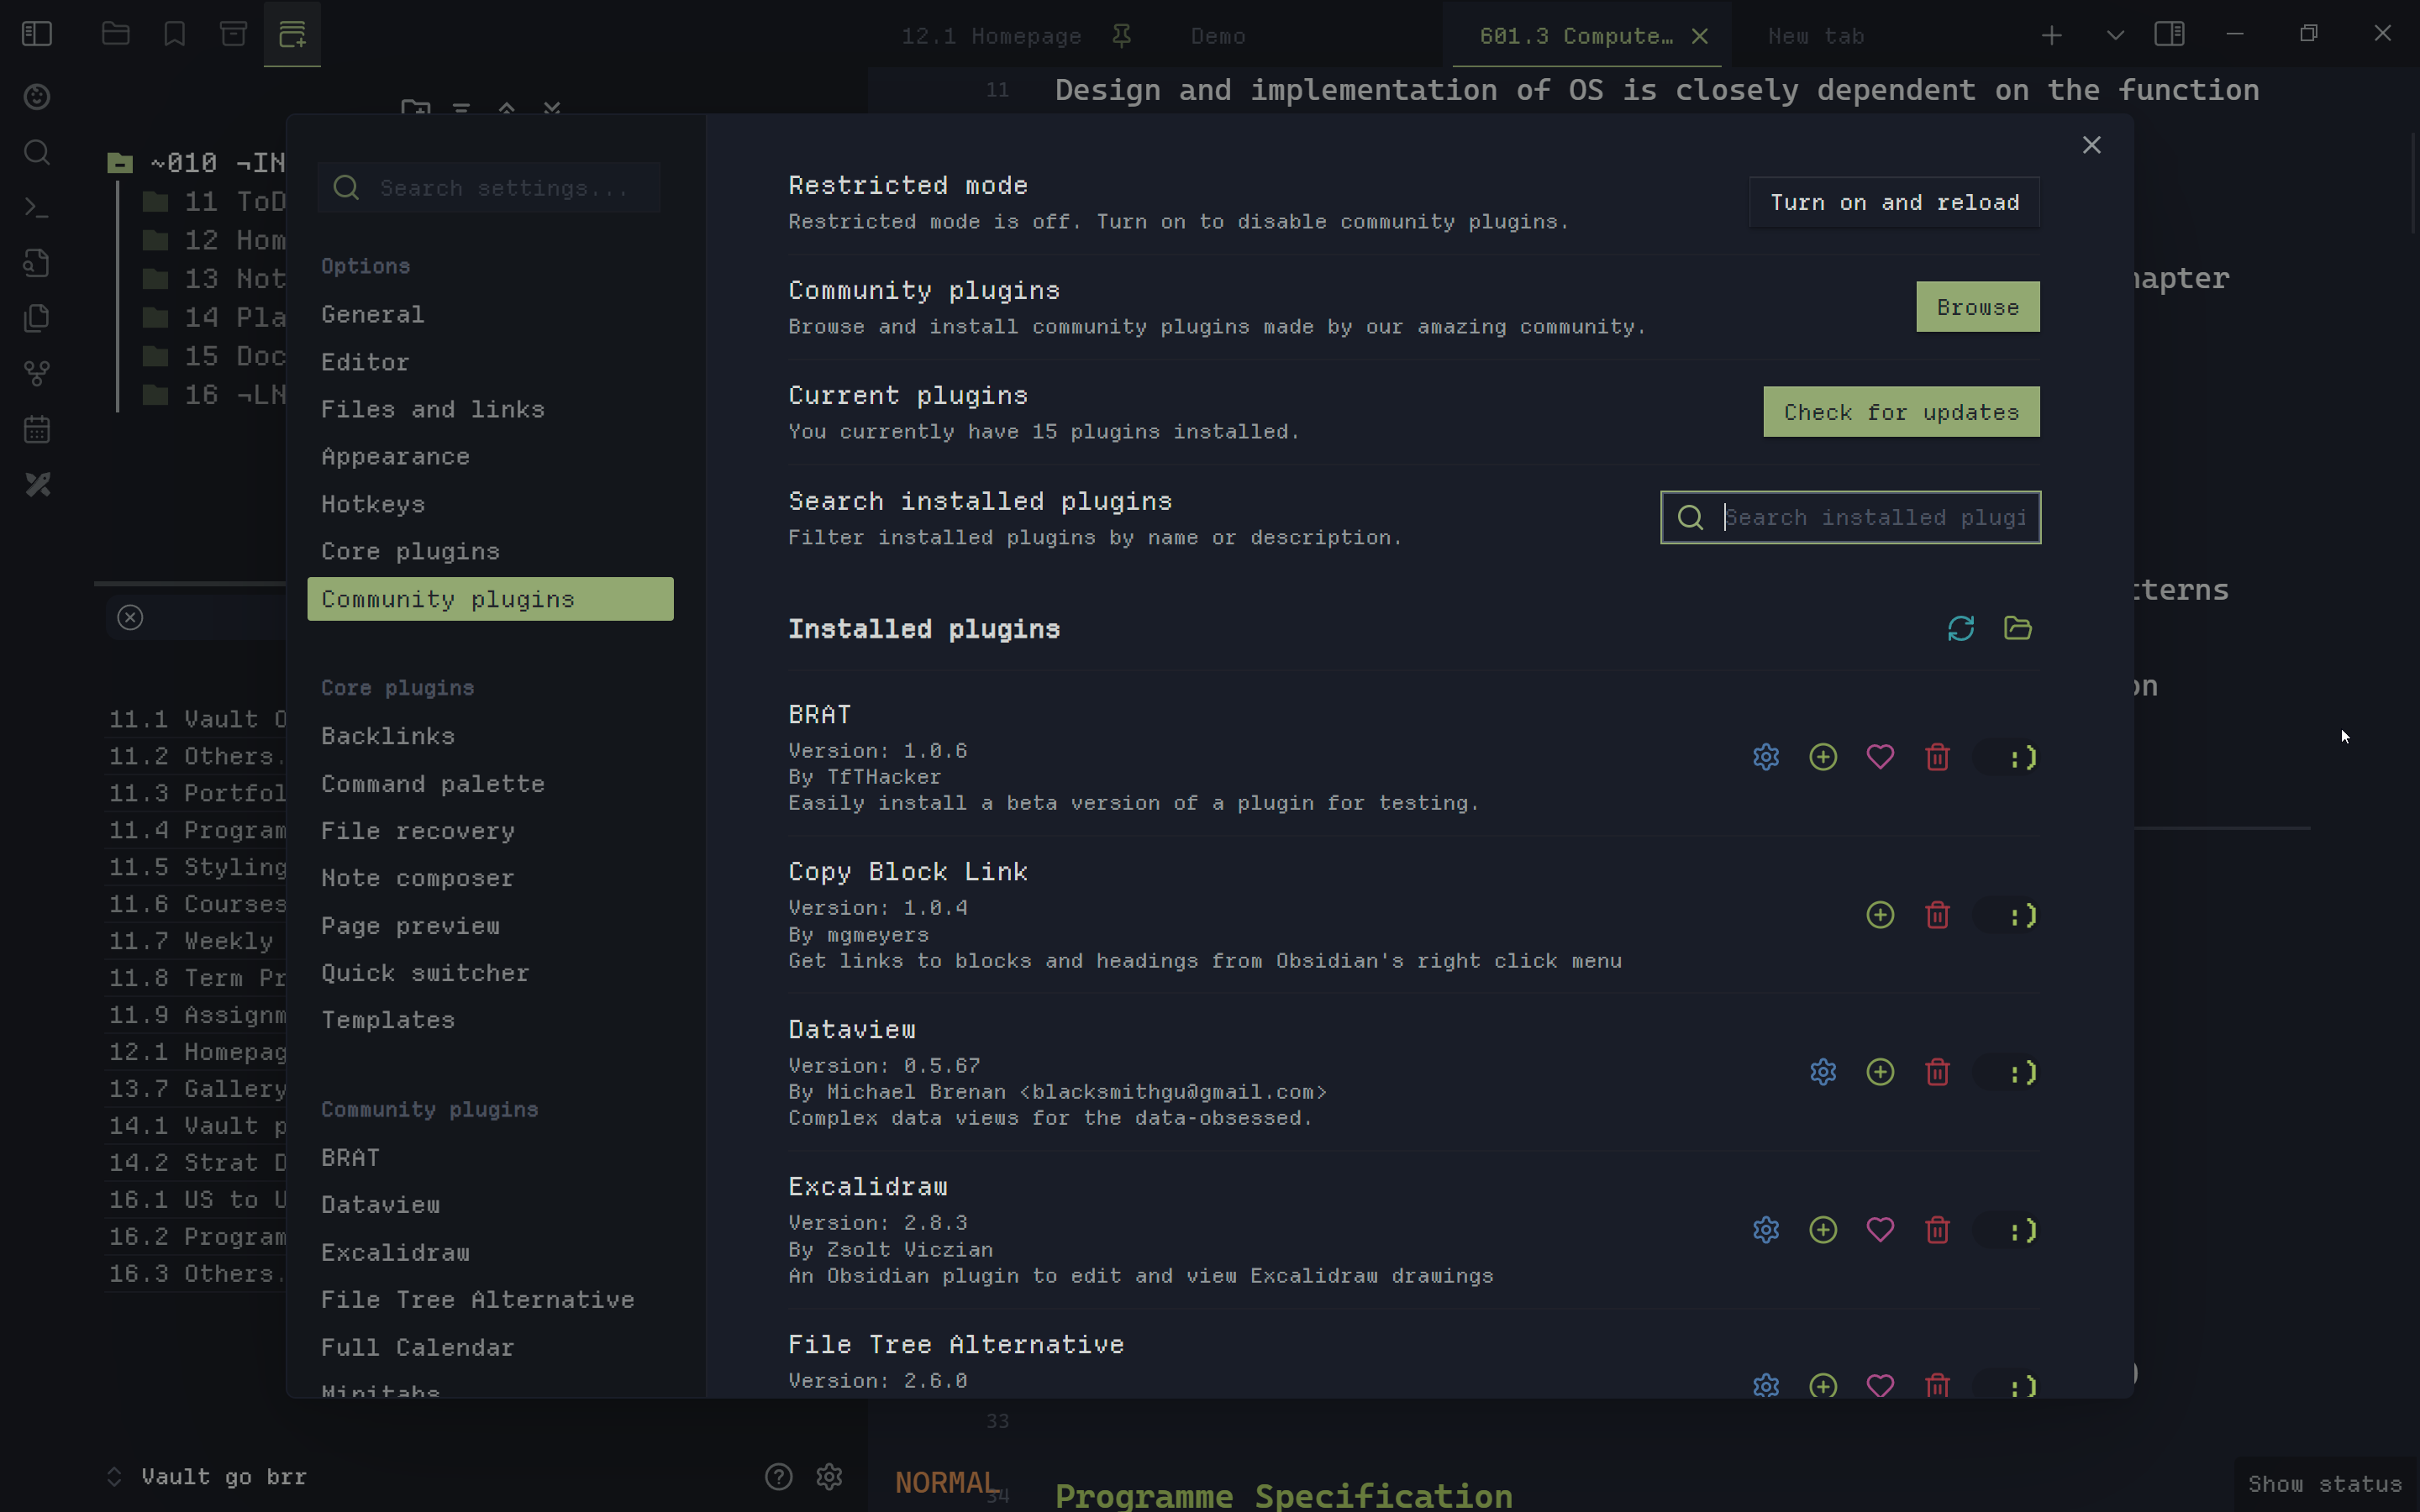This screenshot has height=1512, width=2420.
Task: Switch to File Tree Alternative sidebar tab
Action: (x=292, y=34)
